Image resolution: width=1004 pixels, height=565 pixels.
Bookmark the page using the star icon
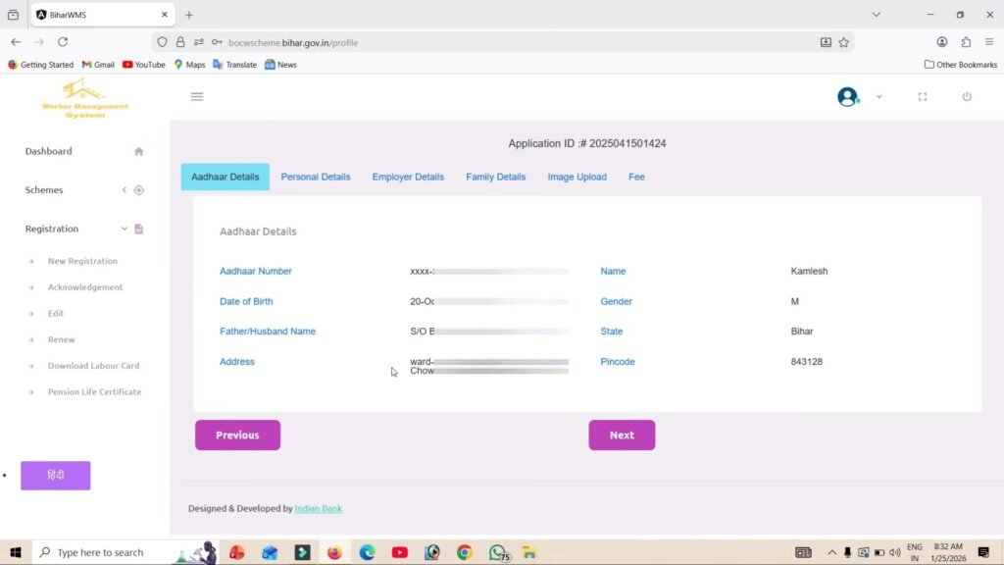click(x=841, y=42)
